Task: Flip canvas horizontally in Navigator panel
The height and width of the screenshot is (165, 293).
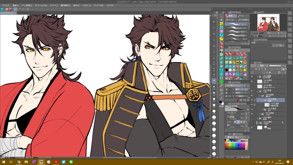Action: click(x=282, y=36)
